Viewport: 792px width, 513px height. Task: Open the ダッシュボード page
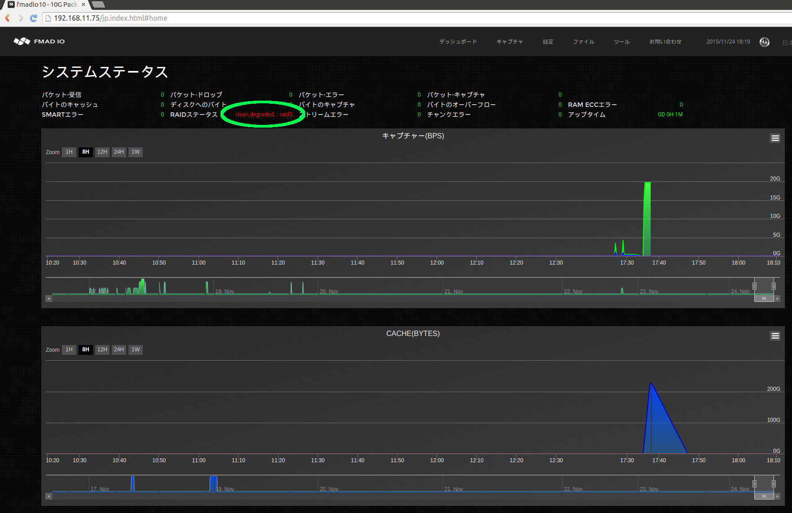tap(458, 42)
